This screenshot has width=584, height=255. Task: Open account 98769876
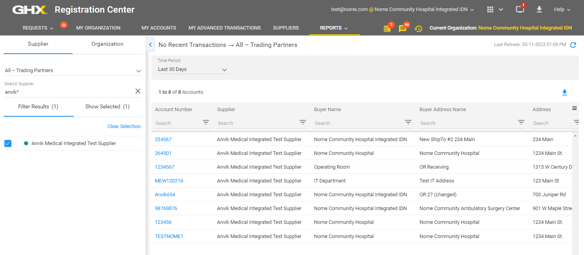point(166,208)
